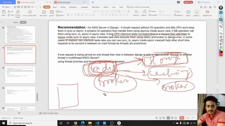Viewport: 225px width, 126px height.
Task: Switch to Slide Sorter view in status bar
Action: 172,118
